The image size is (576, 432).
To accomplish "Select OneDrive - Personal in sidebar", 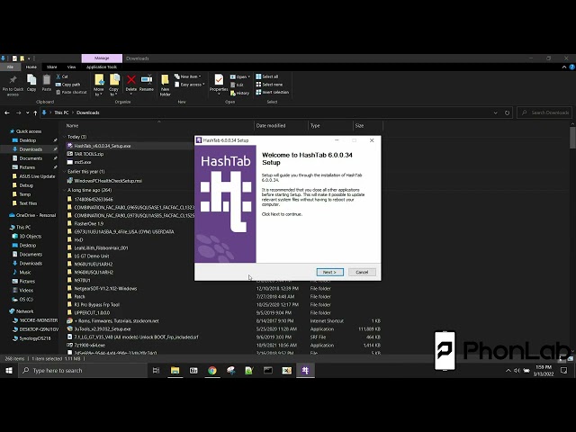I will 36,215.
